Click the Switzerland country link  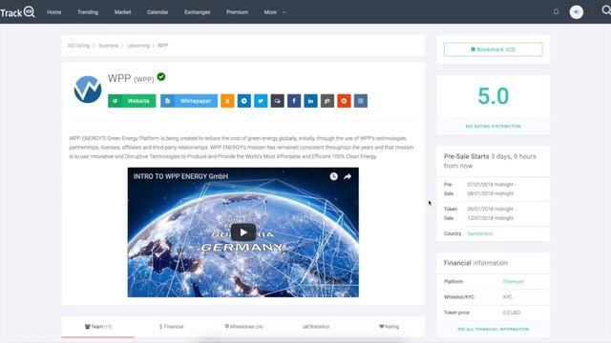(x=479, y=233)
